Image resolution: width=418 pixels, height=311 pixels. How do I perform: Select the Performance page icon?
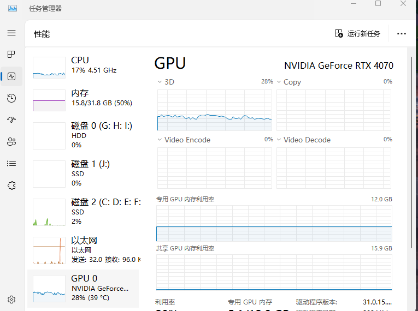[x=11, y=76]
